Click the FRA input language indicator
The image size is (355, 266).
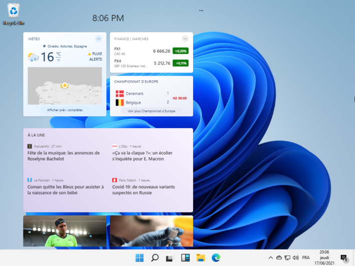pyautogui.click(x=306, y=257)
